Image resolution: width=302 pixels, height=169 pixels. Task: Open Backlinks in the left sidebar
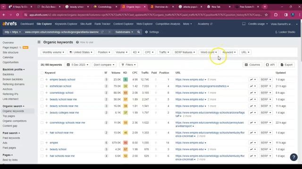click(x=8, y=74)
